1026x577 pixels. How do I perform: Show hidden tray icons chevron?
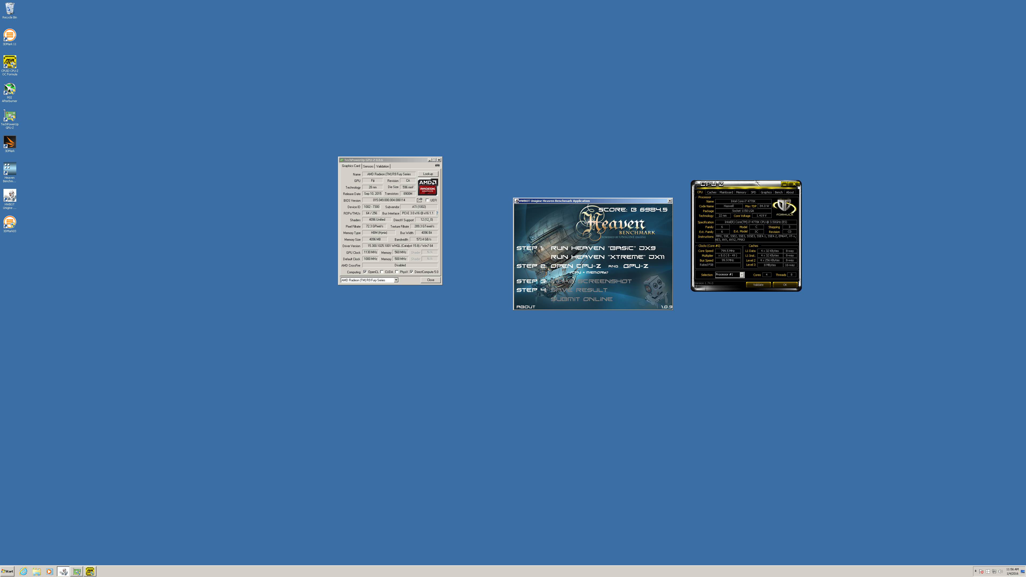976,571
